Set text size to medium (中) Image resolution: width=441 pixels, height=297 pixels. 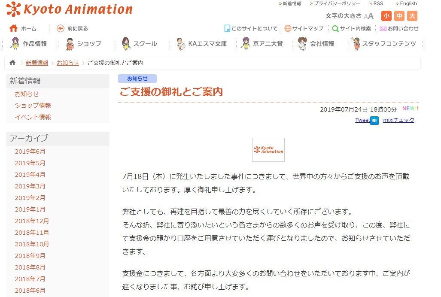pyautogui.click(x=399, y=16)
